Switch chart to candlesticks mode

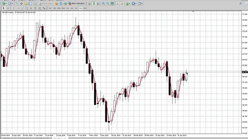tap(94, 3)
